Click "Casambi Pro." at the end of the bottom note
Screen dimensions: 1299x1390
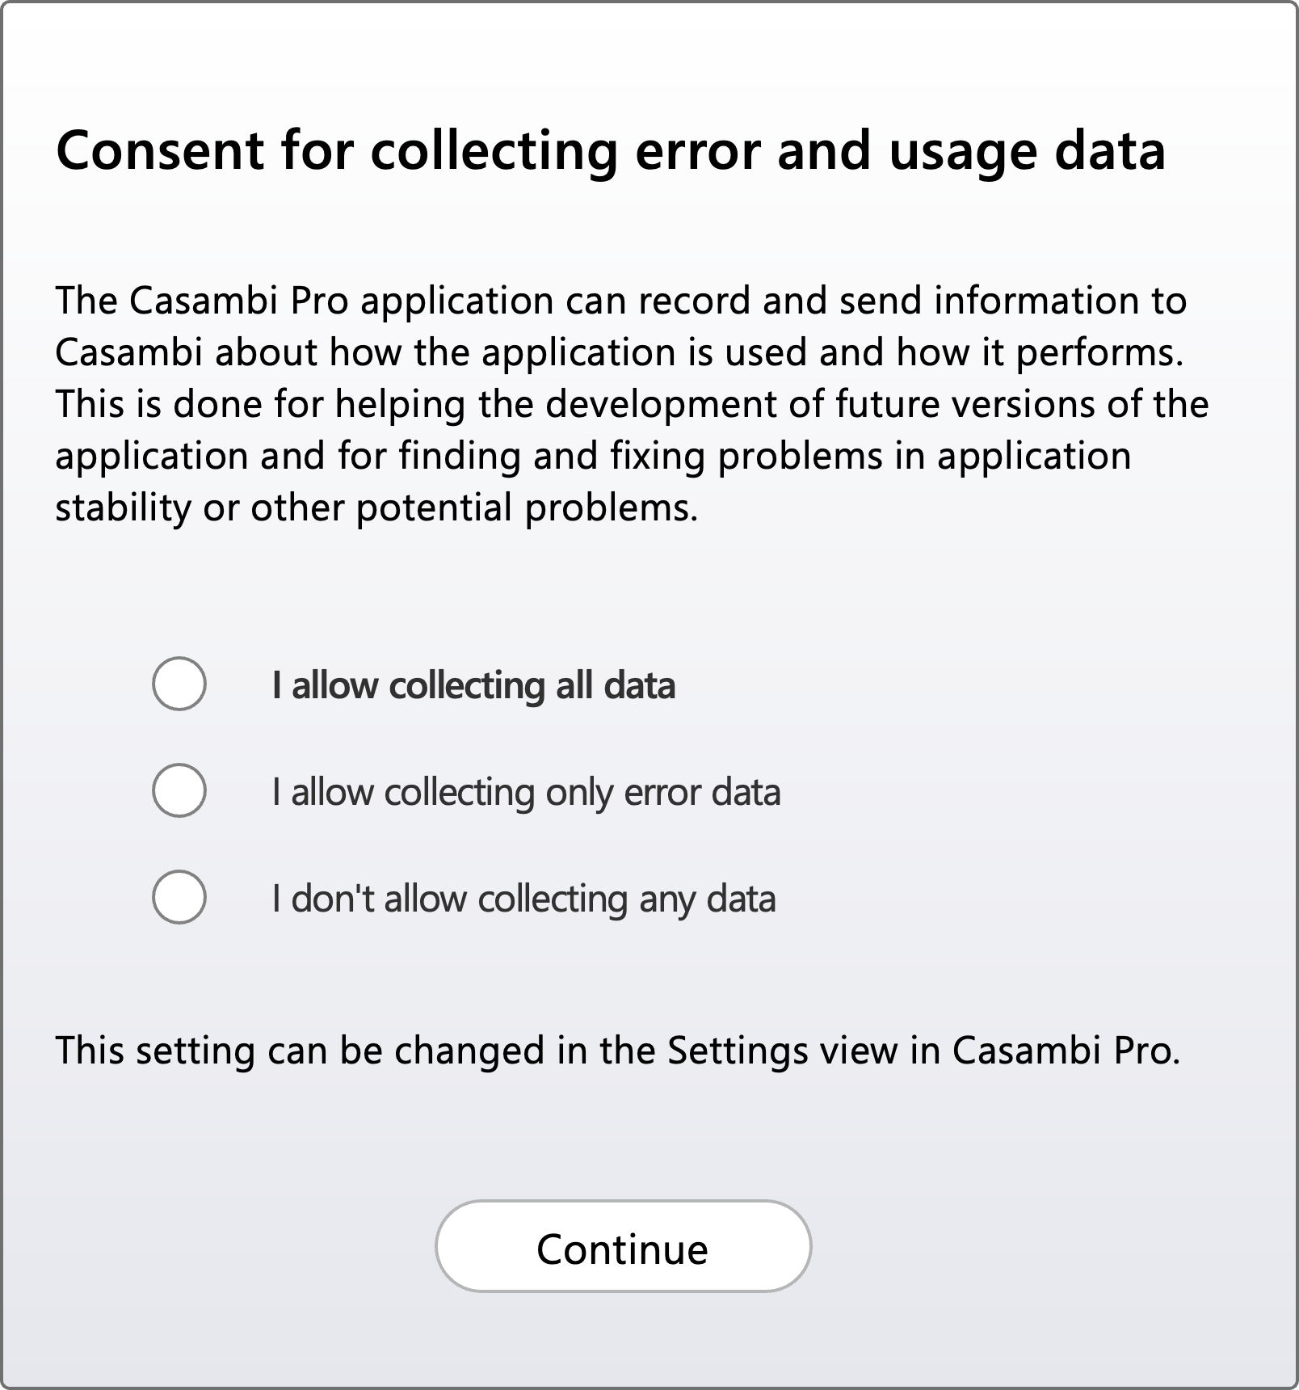tap(1066, 1051)
